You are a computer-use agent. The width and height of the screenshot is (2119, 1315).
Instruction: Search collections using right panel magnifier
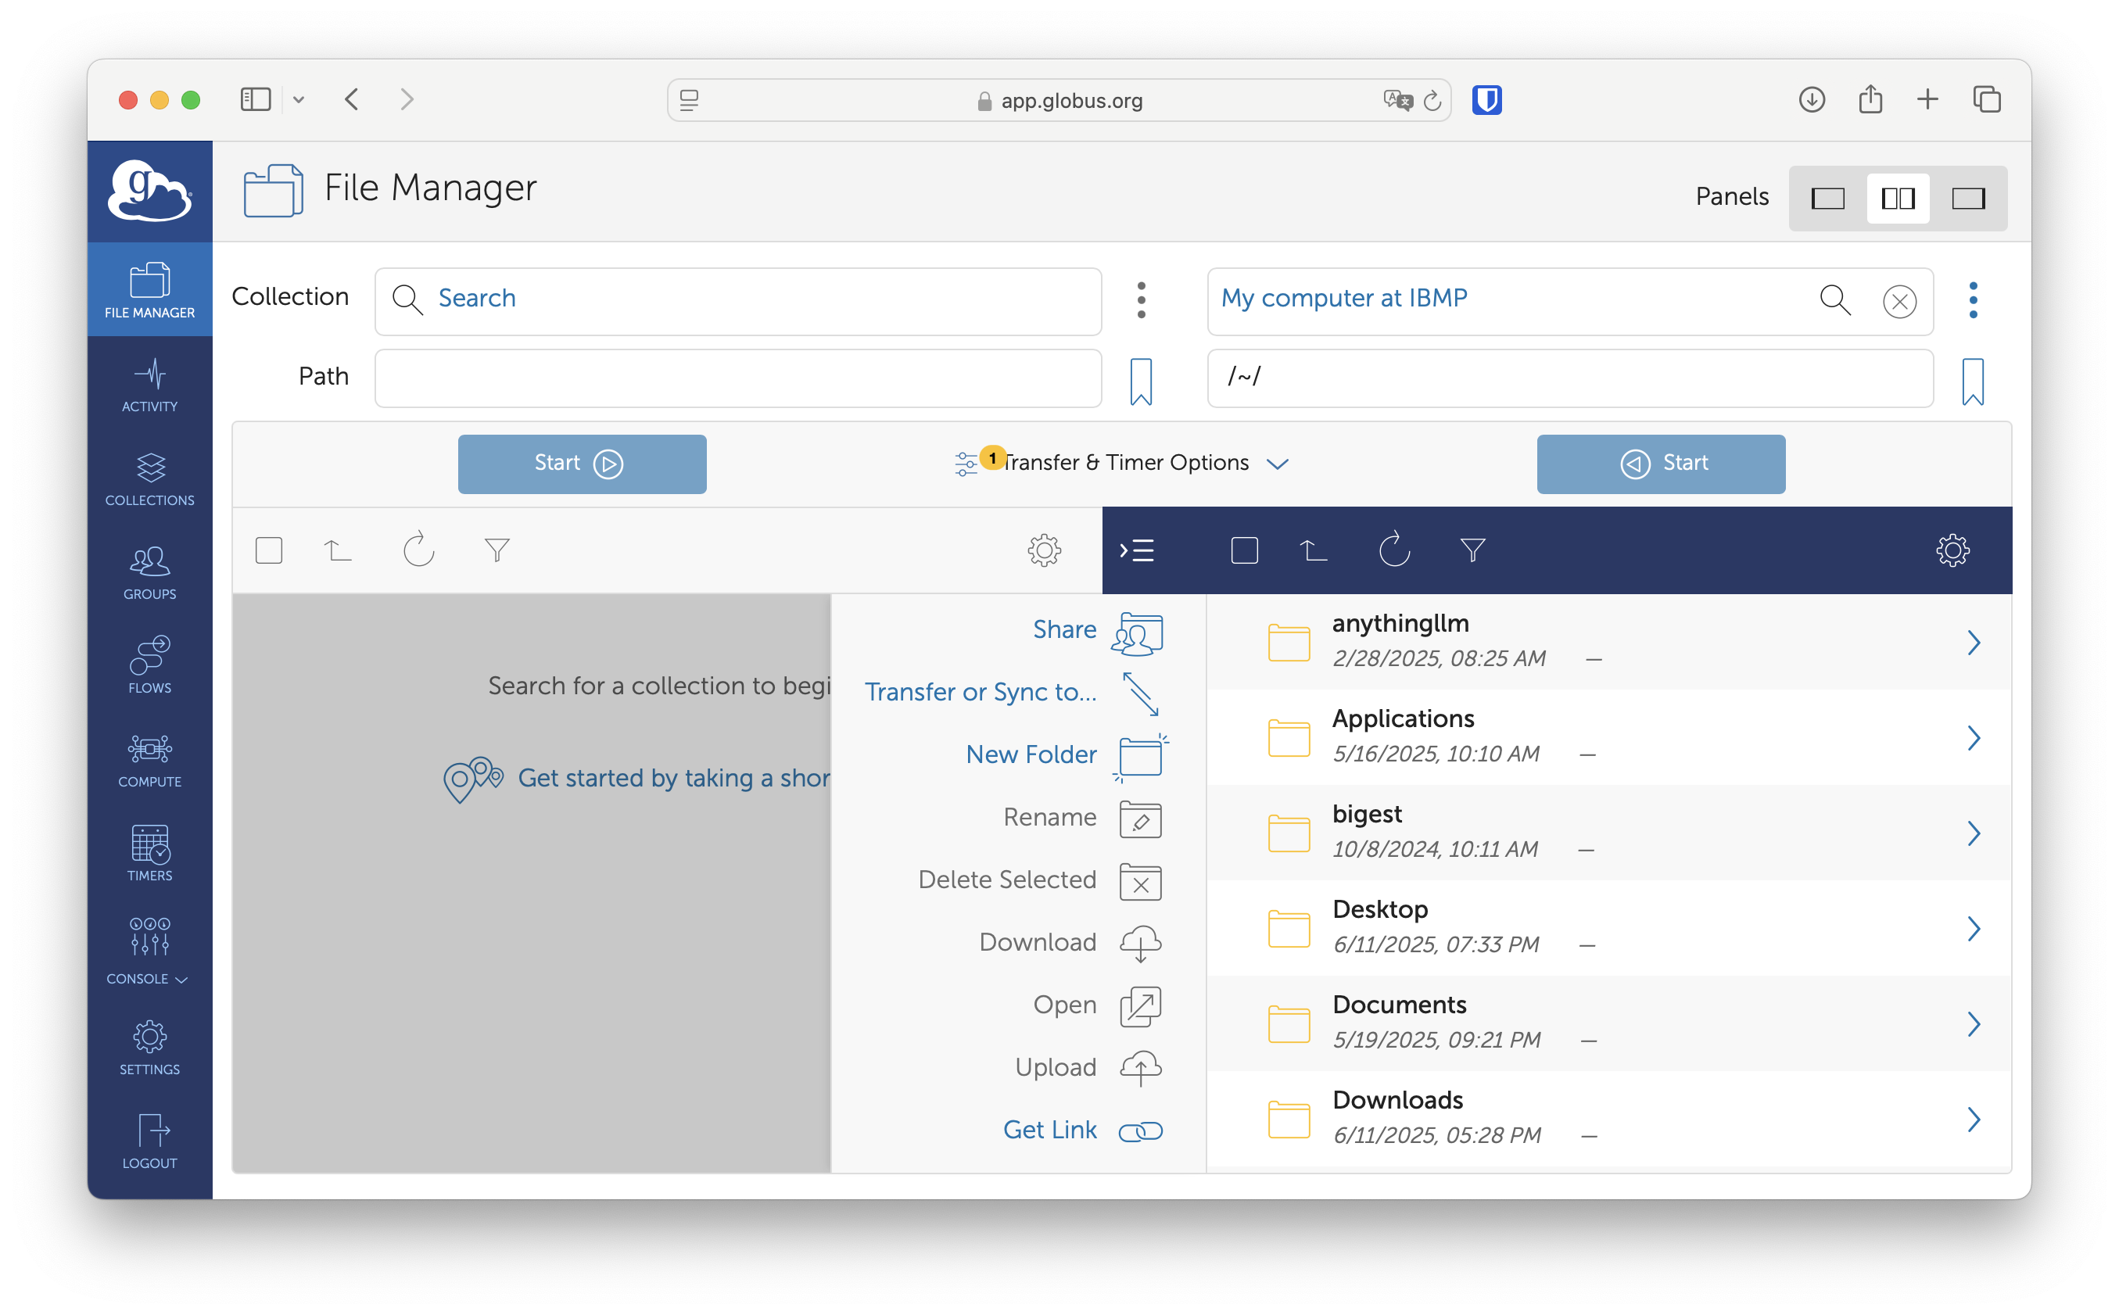click(1834, 299)
